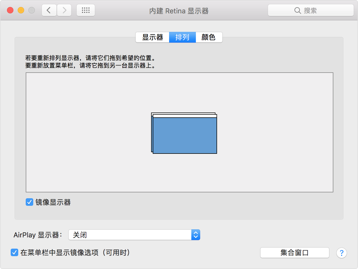The height and width of the screenshot is (269, 358).
Task: Close the window with the red button
Action: [x=10, y=10]
